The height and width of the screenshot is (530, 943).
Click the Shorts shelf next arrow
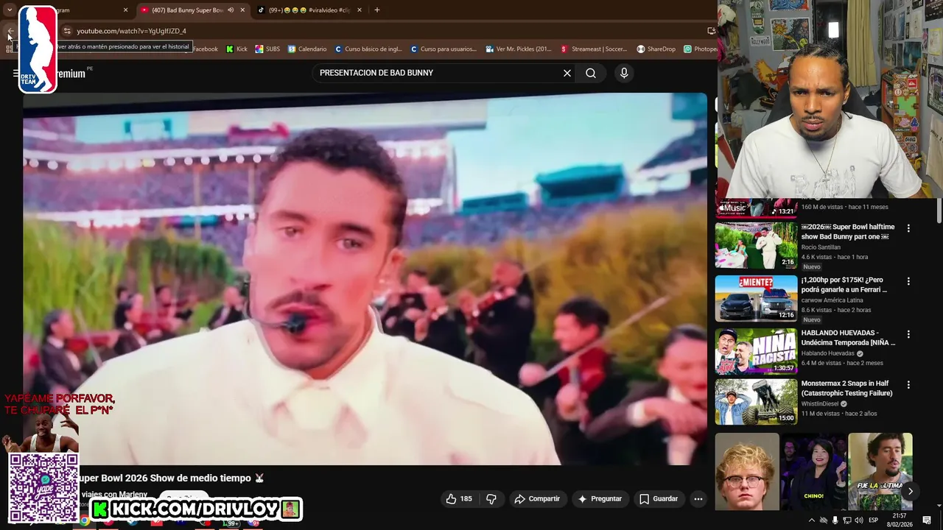[910, 491]
